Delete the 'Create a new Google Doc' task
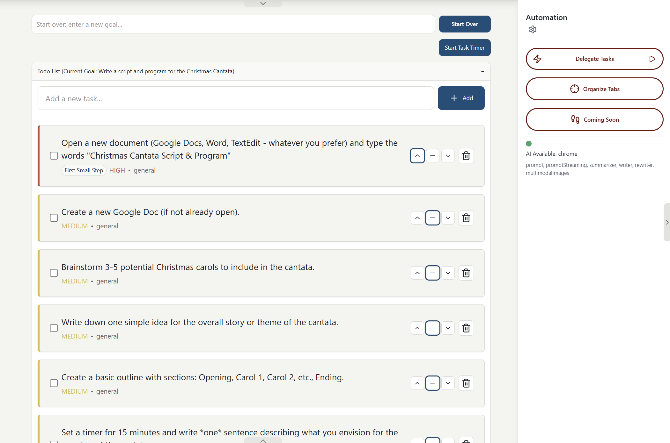The width and height of the screenshot is (670, 443). click(466, 218)
